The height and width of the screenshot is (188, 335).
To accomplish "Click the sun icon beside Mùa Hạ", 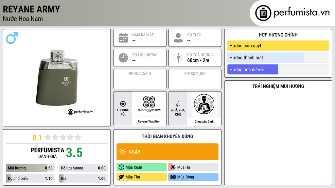I will click(173, 167).
